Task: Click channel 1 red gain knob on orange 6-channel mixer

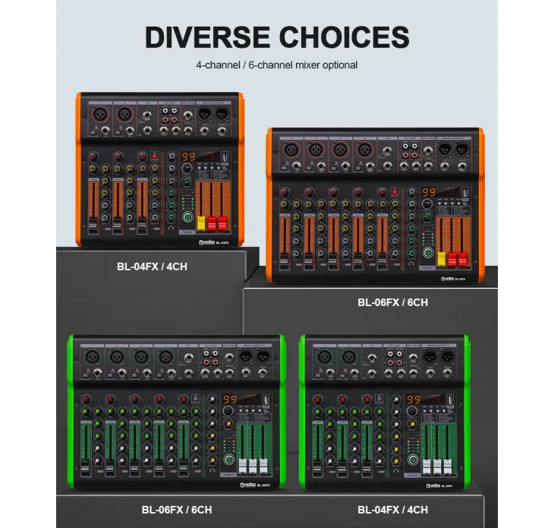Action: (285, 192)
